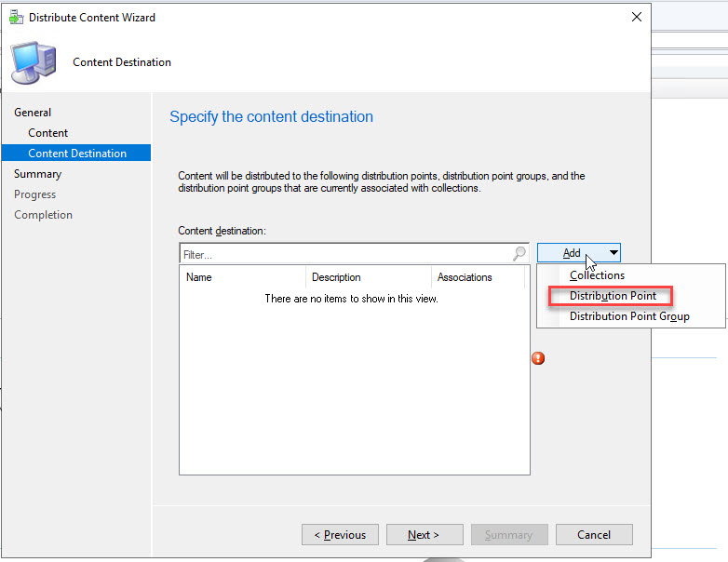The image size is (728, 562).
Task: Click the magnifier search icon in filter
Action: [x=519, y=254]
